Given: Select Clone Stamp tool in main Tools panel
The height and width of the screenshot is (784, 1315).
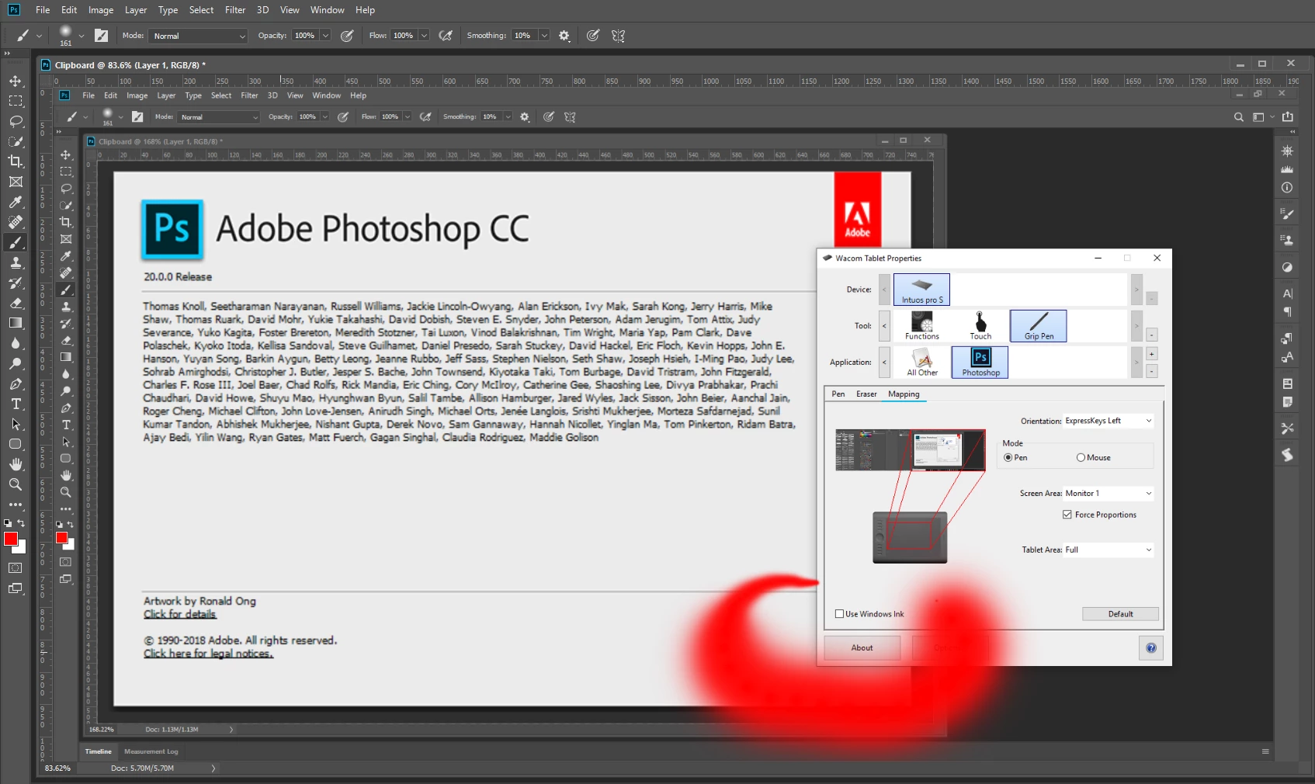Looking at the screenshot, I should pos(16,262).
